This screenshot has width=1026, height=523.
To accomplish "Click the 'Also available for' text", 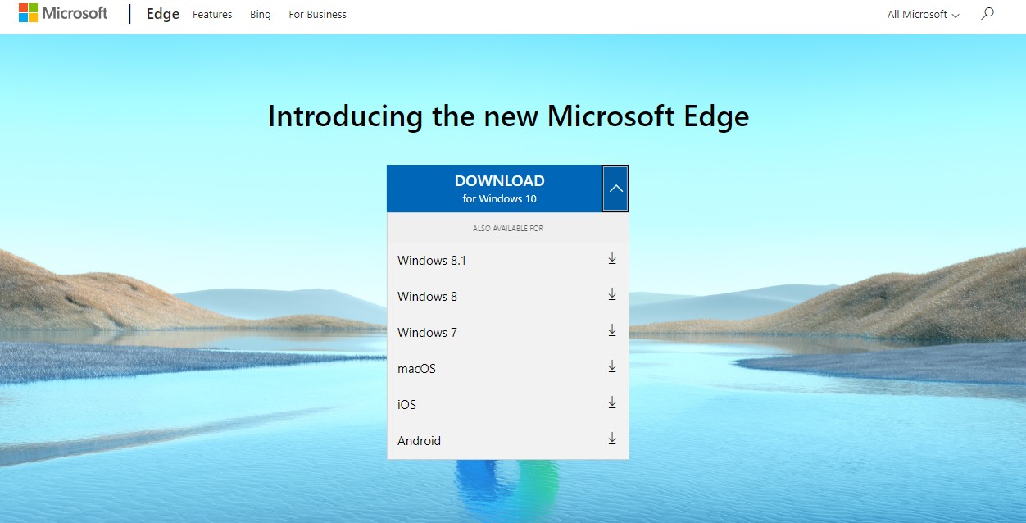I will point(508,228).
